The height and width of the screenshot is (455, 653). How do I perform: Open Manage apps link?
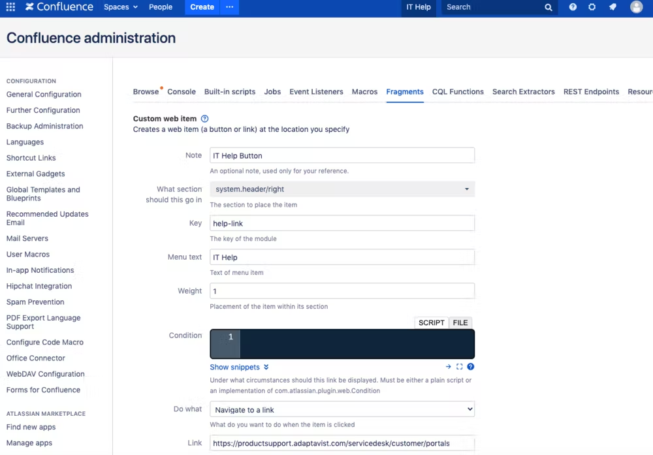(x=29, y=443)
